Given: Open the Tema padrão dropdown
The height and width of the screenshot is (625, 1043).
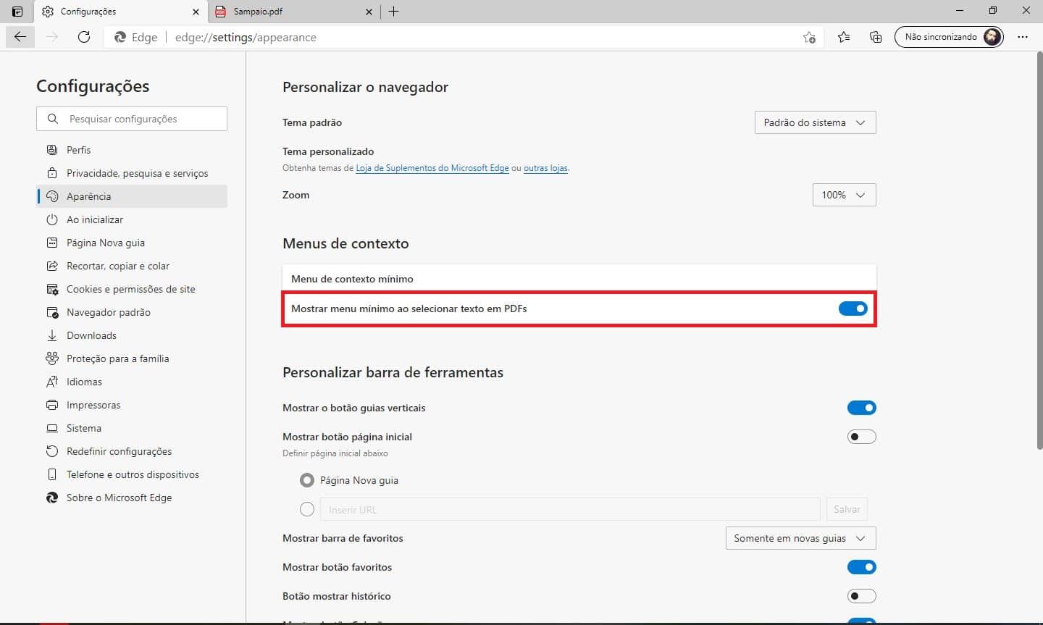Looking at the screenshot, I should pos(815,122).
